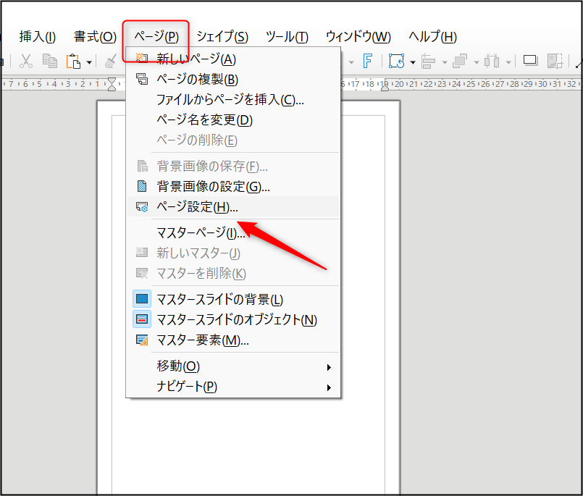
Task: Click the Align objects icon
Action: pos(428,62)
